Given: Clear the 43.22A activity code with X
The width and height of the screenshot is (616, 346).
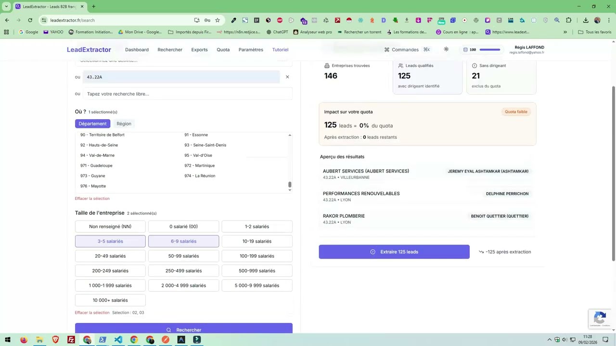Looking at the screenshot, I should [287, 77].
